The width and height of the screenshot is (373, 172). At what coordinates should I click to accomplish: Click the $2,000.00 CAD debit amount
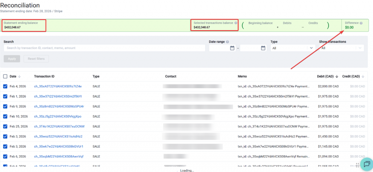pyautogui.click(x=328, y=86)
